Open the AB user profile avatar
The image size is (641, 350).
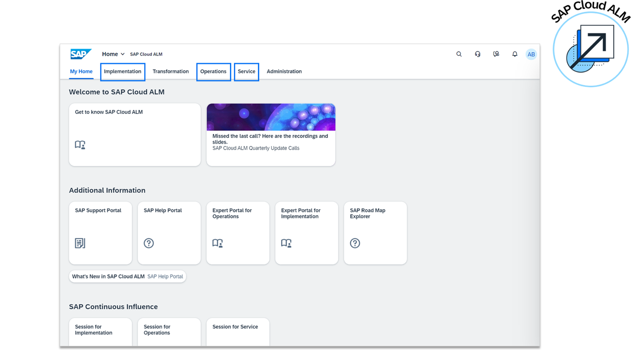click(531, 54)
